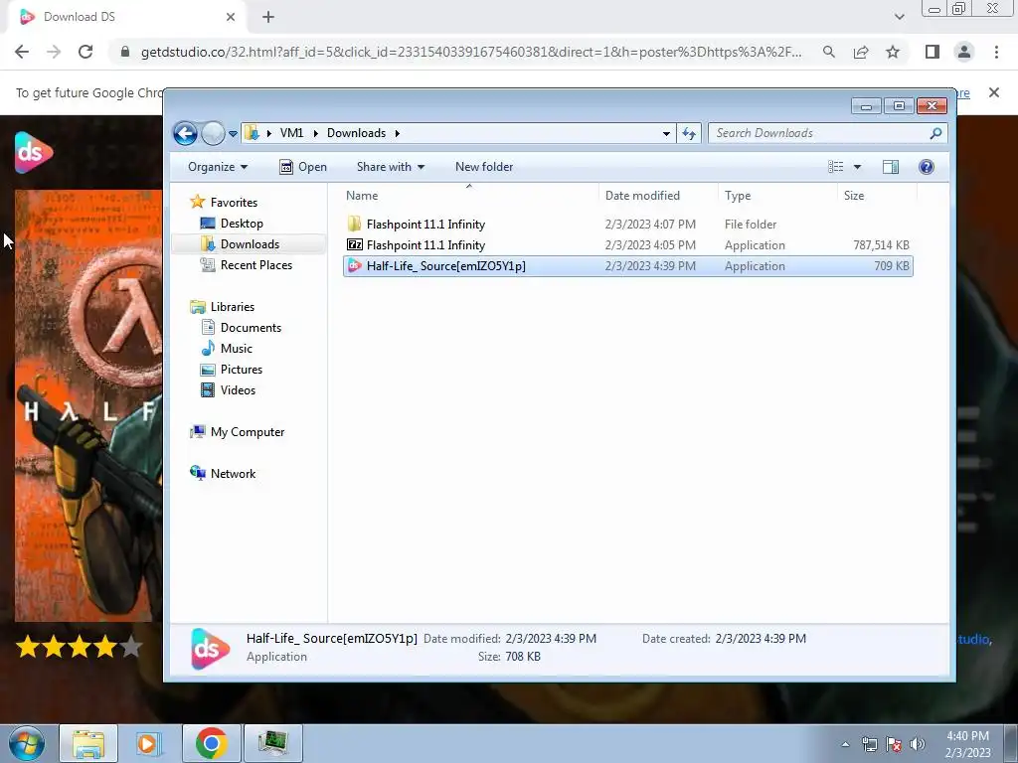This screenshot has height=763, width=1018.
Task: Reload the Chrome page
Action: 85,52
